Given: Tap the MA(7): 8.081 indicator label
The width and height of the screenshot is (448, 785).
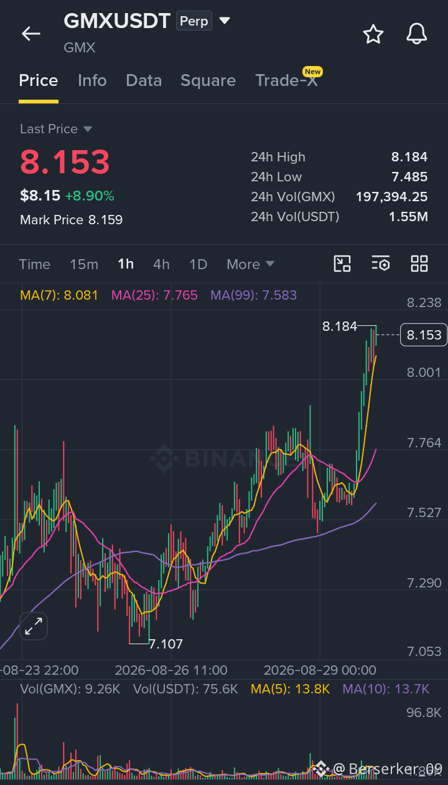Looking at the screenshot, I should (x=59, y=295).
